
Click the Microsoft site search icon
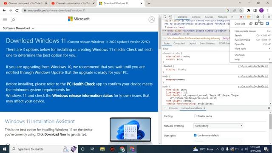[13, 20]
